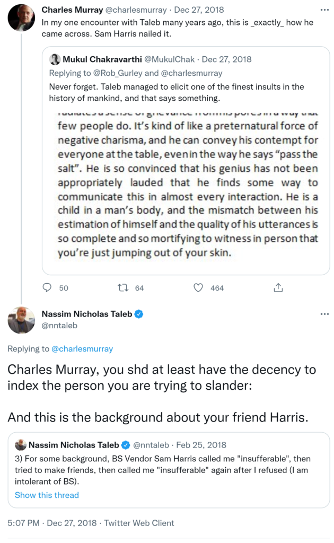Click the @charlesmurray mention in 'Replying to'
The image size is (334, 543).
82,348
